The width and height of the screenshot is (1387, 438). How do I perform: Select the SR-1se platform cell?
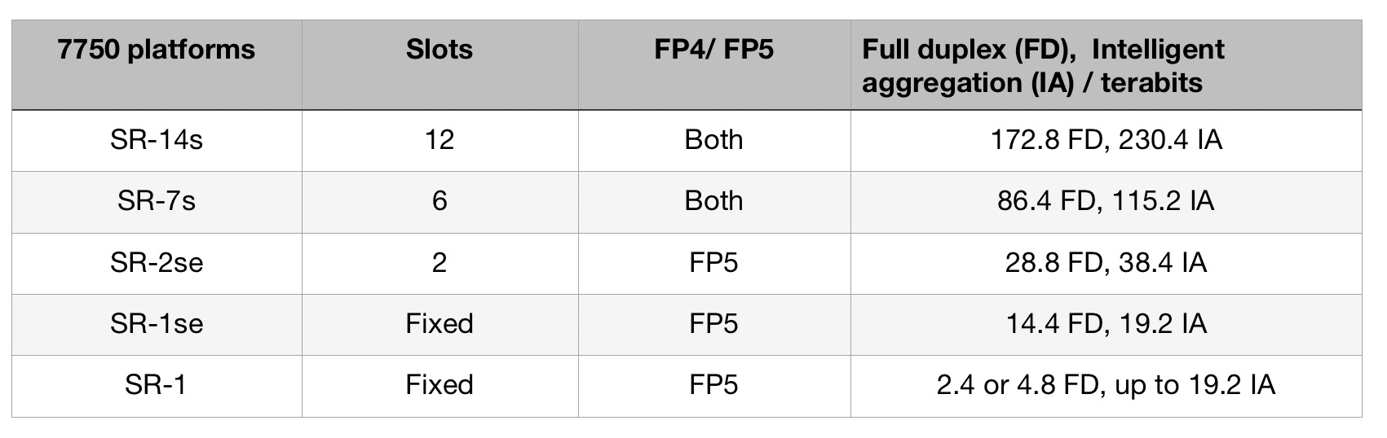pos(157,323)
